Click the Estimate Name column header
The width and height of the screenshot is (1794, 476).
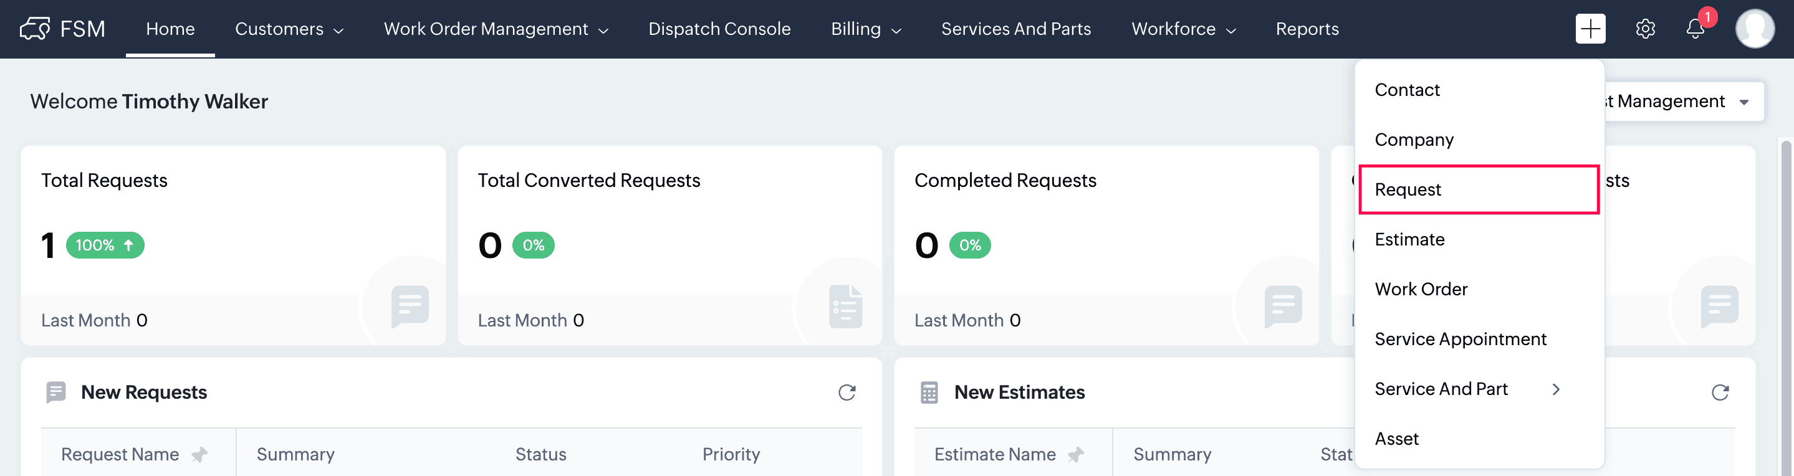994,454
